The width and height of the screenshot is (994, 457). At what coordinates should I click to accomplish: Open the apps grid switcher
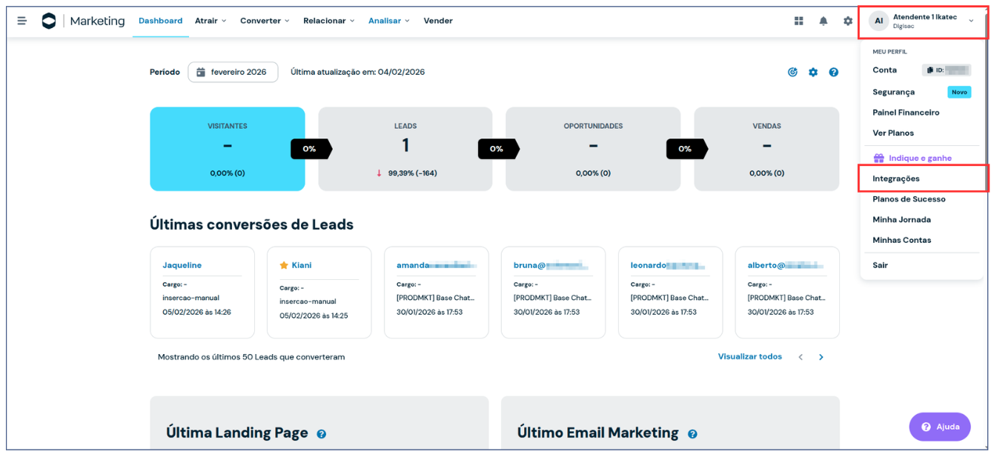[x=799, y=21]
